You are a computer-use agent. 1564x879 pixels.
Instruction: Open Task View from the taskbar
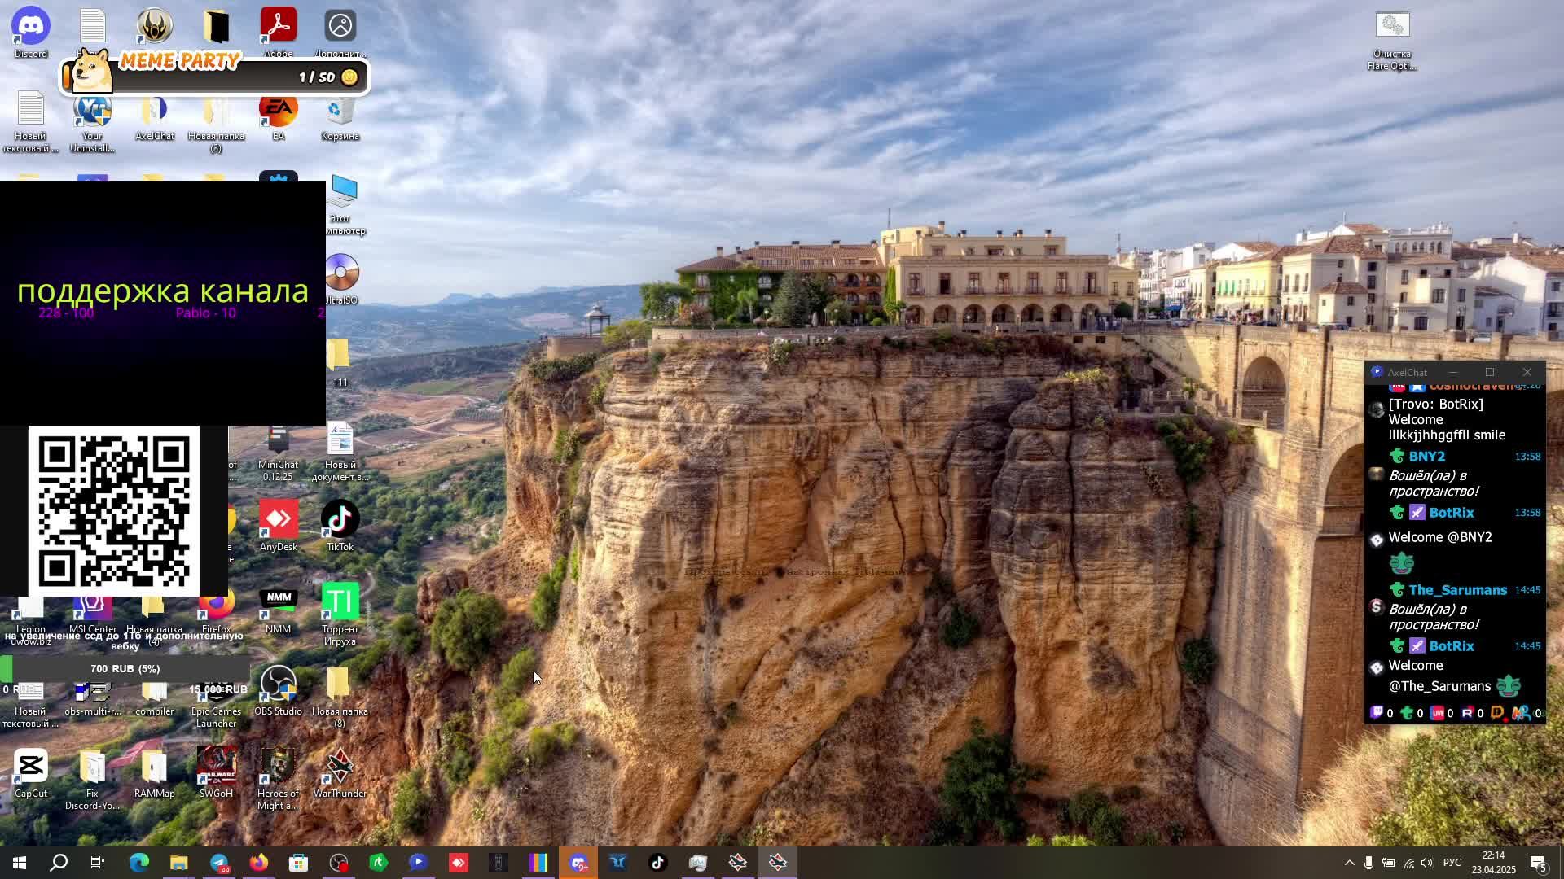click(x=98, y=863)
